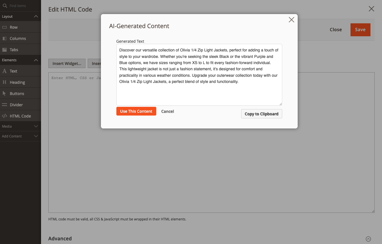The width and height of the screenshot is (382, 244).
Task: Collapse the Layout section
Action: [x=36, y=17]
